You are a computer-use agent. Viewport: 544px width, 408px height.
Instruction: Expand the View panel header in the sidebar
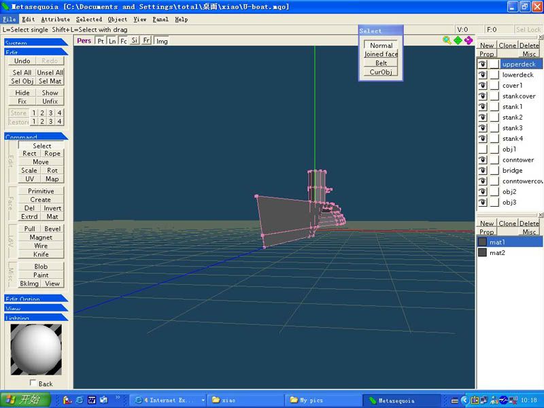pyautogui.click(x=36, y=308)
